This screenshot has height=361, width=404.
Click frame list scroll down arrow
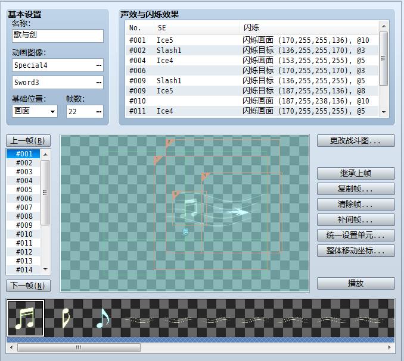click(x=45, y=269)
